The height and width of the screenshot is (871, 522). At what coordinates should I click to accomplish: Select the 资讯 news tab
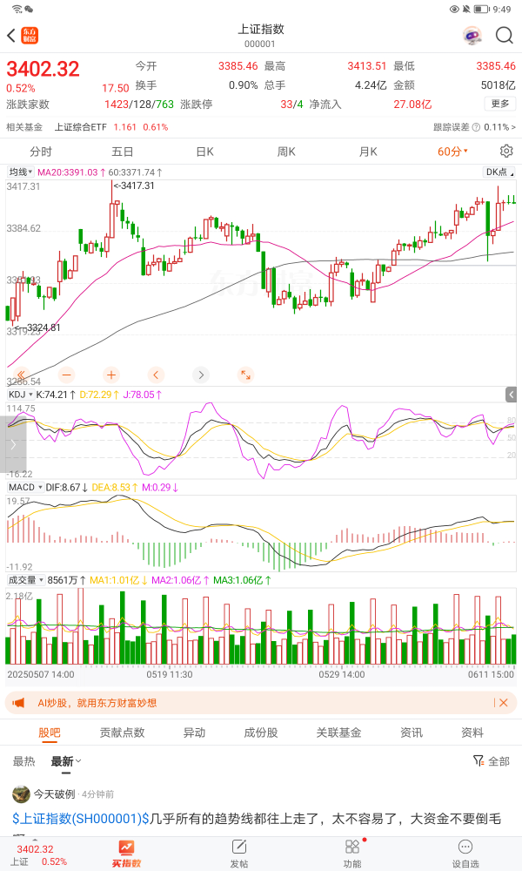pyautogui.click(x=412, y=733)
